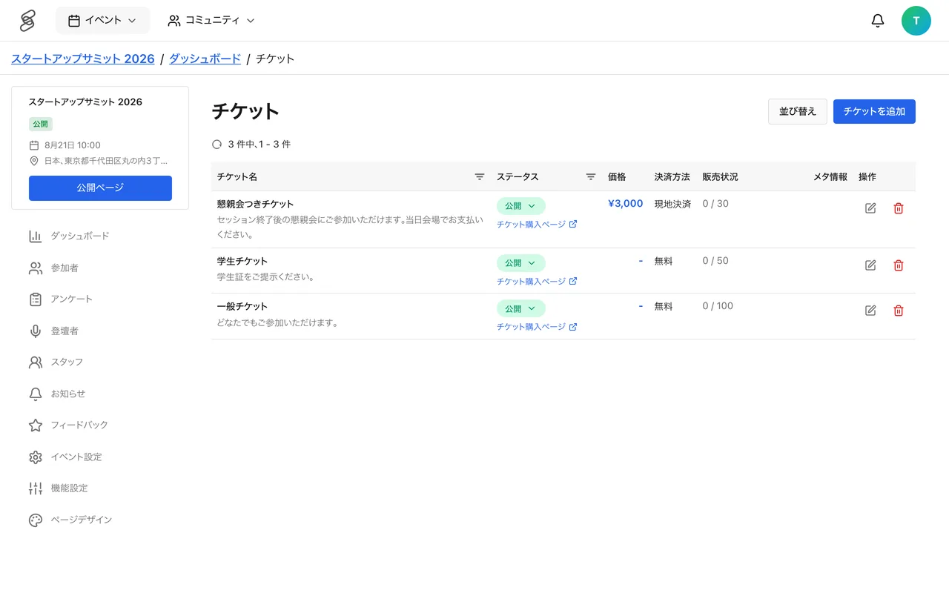Click the 販売状況 column header

click(x=721, y=176)
